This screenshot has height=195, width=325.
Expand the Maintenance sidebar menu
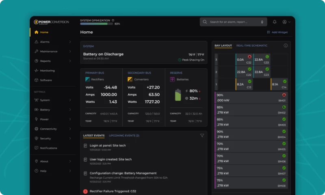[52, 51]
